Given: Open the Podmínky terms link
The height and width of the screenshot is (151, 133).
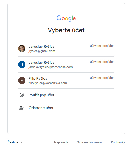Looking at the screenshot, I should (x=118, y=142).
